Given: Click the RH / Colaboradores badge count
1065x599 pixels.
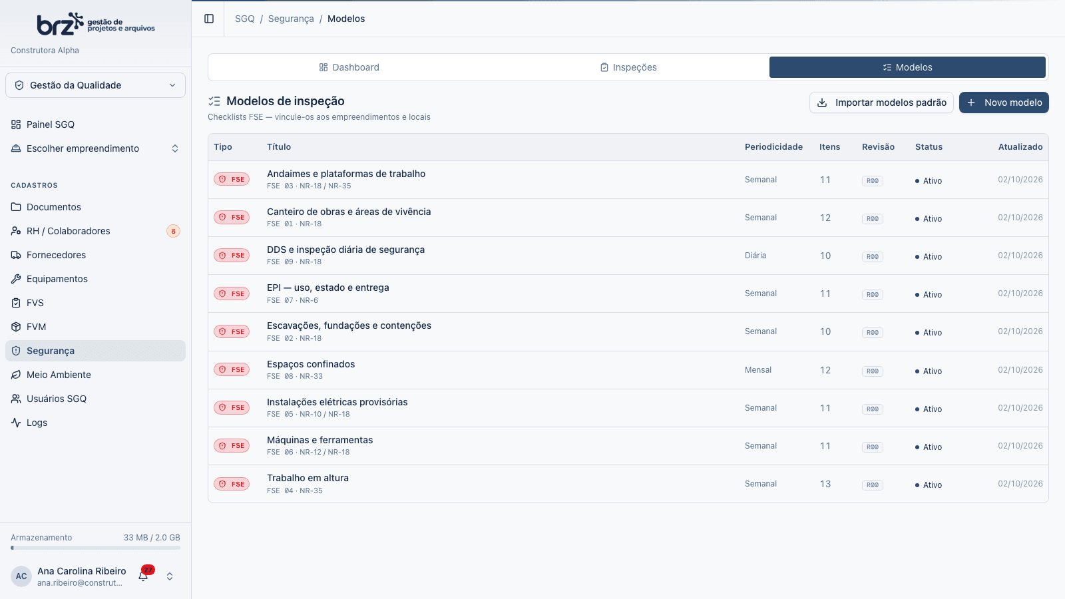Looking at the screenshot, I should pos(173,231).
